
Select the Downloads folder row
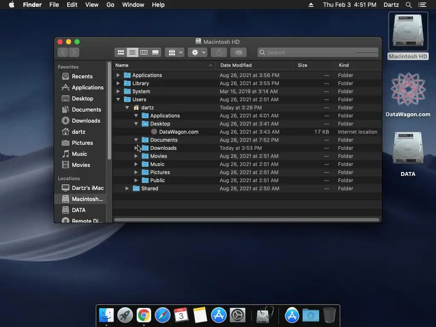247,148
